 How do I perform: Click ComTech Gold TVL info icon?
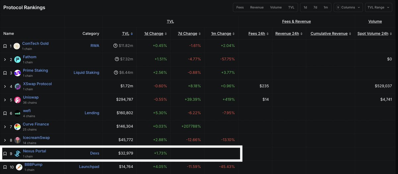(115, 46)
